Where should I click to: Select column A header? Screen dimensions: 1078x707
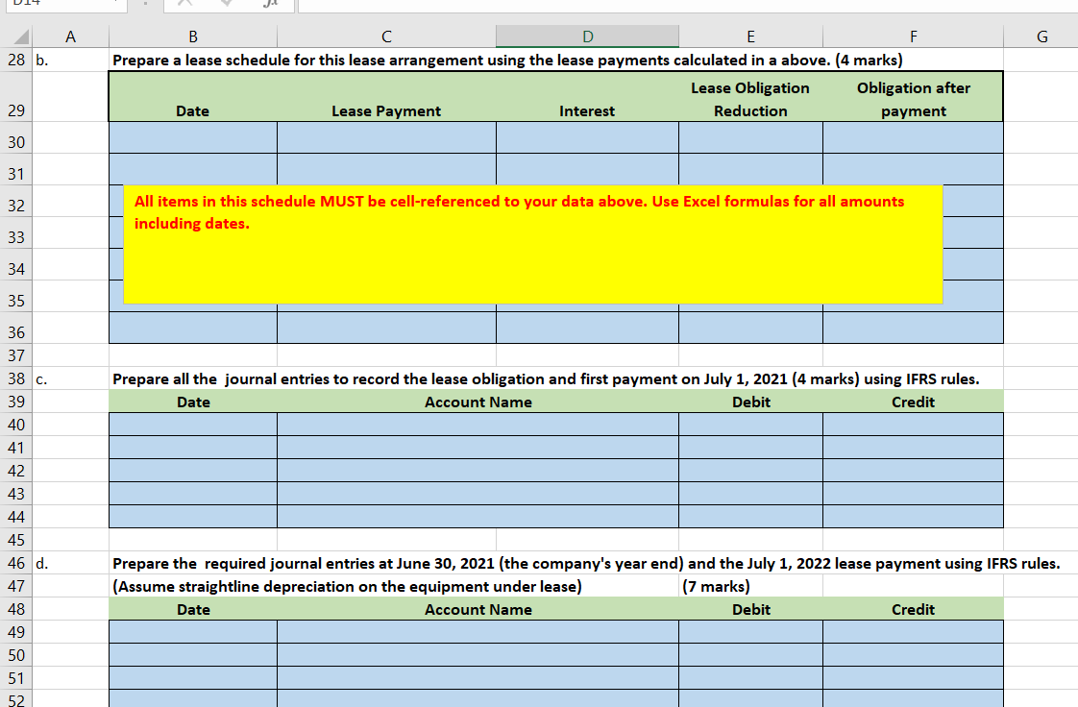(70, 37)
